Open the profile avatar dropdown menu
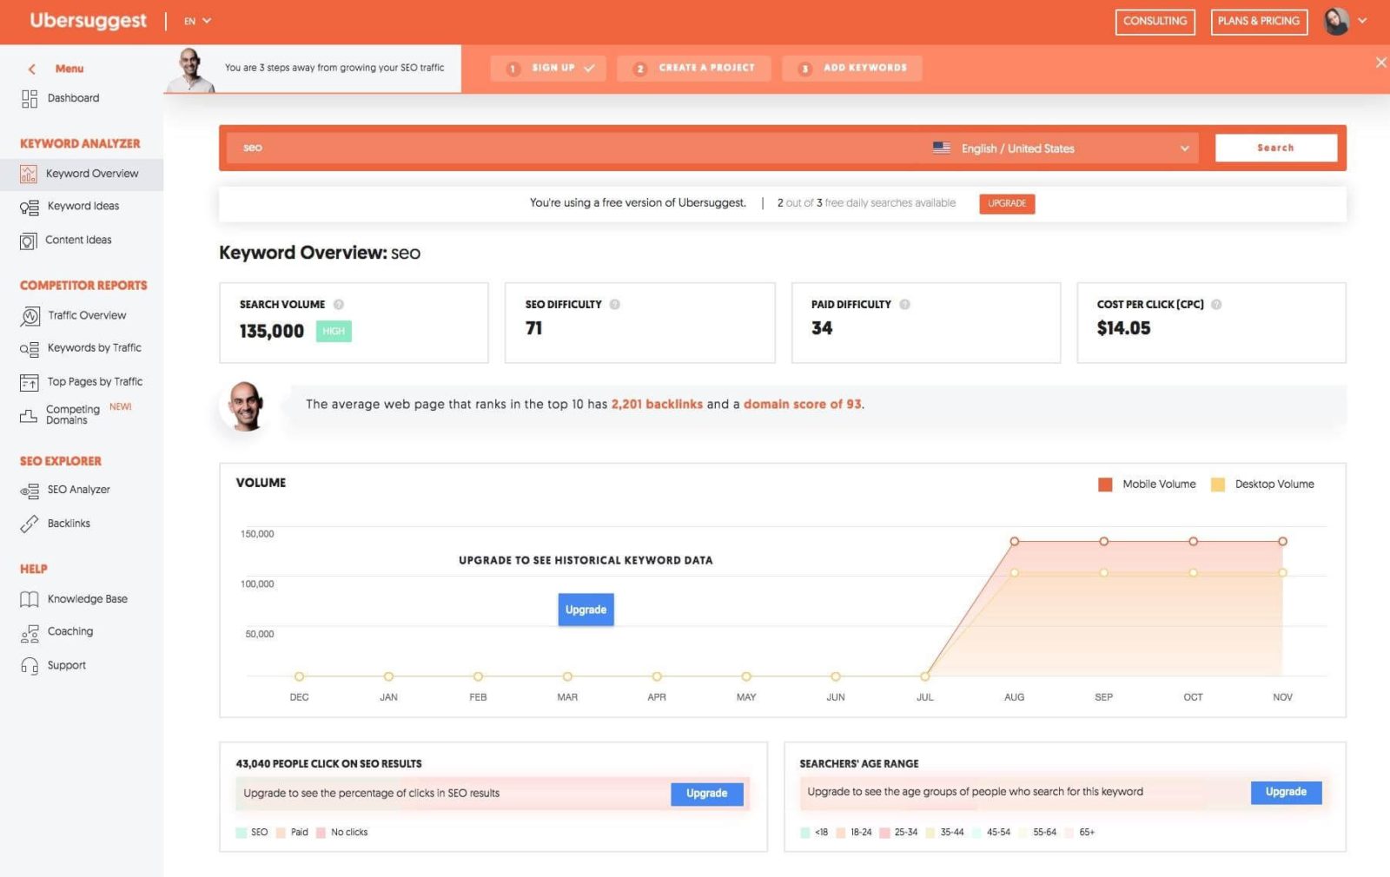 1344,21
